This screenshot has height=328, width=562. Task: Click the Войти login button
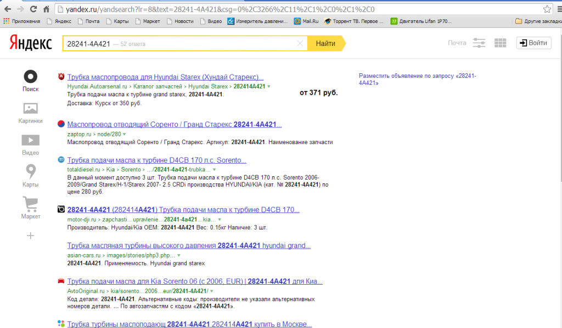(x=533, y=43)
